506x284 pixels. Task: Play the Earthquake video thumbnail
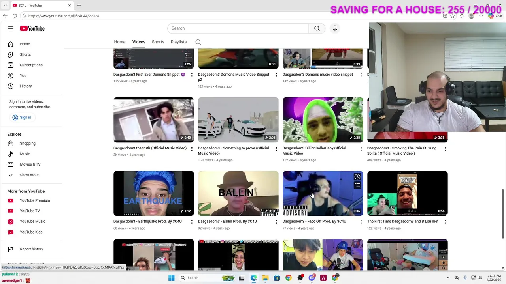coord(154,193)
